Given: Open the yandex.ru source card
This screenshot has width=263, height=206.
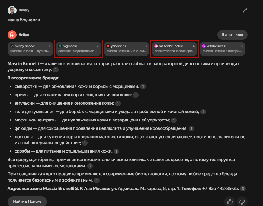Looking at the screenshot, I should pyautogui.click(x=126, y=49).
